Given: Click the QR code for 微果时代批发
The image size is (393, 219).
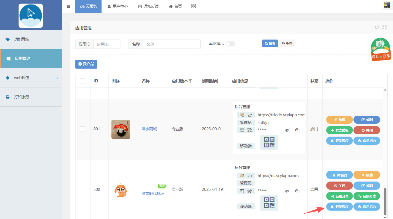Looking at the screenshot, I should (269, 203).
